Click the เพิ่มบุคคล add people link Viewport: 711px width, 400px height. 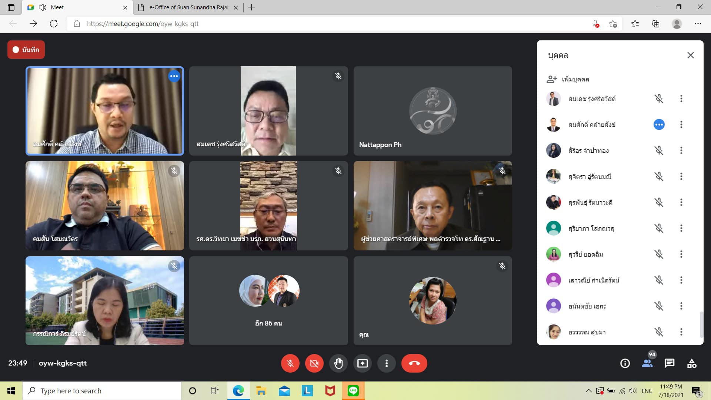pyautogui.click(x=575, y=79)
